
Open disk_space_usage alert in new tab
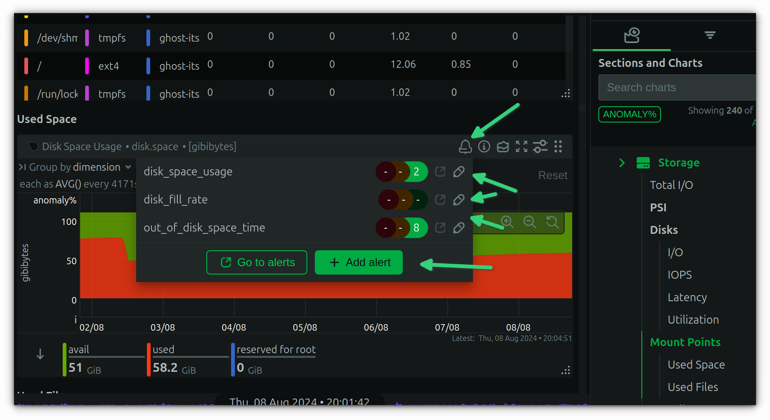click(x=440, y=172)
